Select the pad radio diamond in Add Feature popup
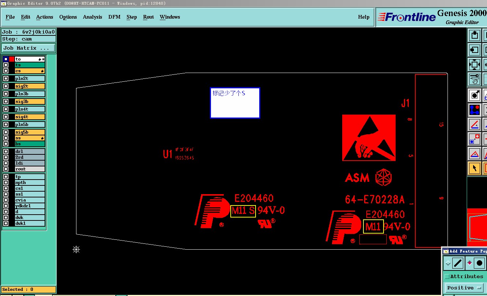This screenshot has width=487, height=296. click(470, 263)
